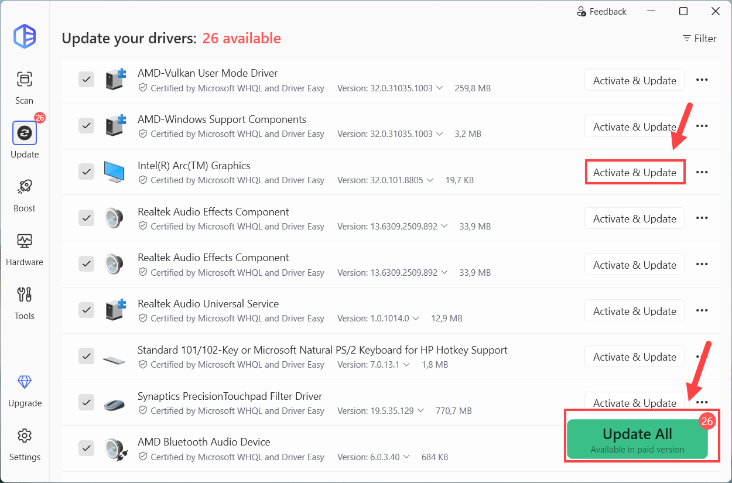732x483 pixels.
Task: Select 'Intel(R) Arc(TM) Graphics' driver name
Action: point(194,166)
